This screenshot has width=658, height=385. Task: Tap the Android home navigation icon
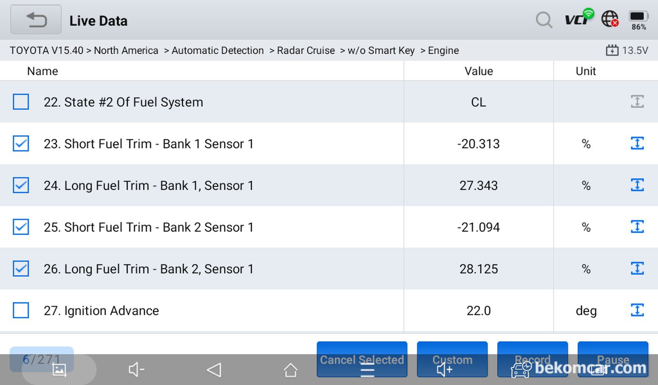point(290,370)
